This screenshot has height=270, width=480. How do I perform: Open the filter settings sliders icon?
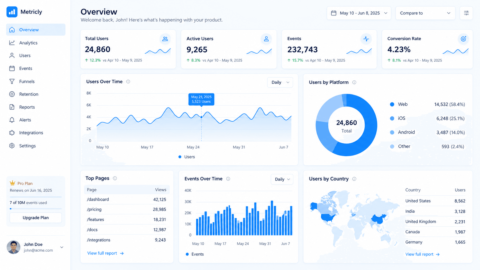click(x=466, y=13)
